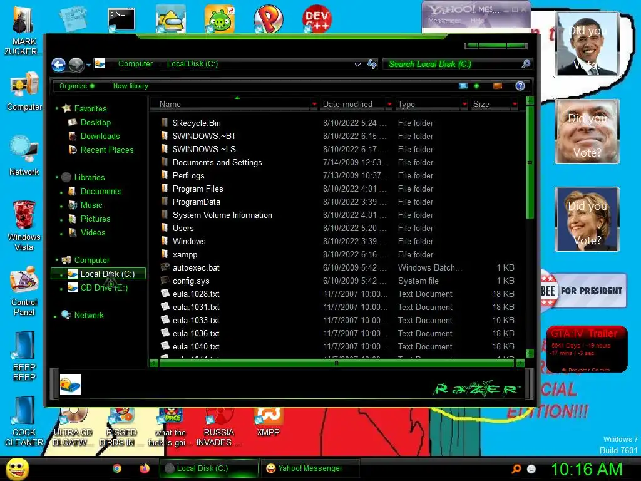Image resolution: width=641 pixels, height=481 pixels.
Task: Click the 10:16 AM taskbar clock
Action: tap(587, 469)
